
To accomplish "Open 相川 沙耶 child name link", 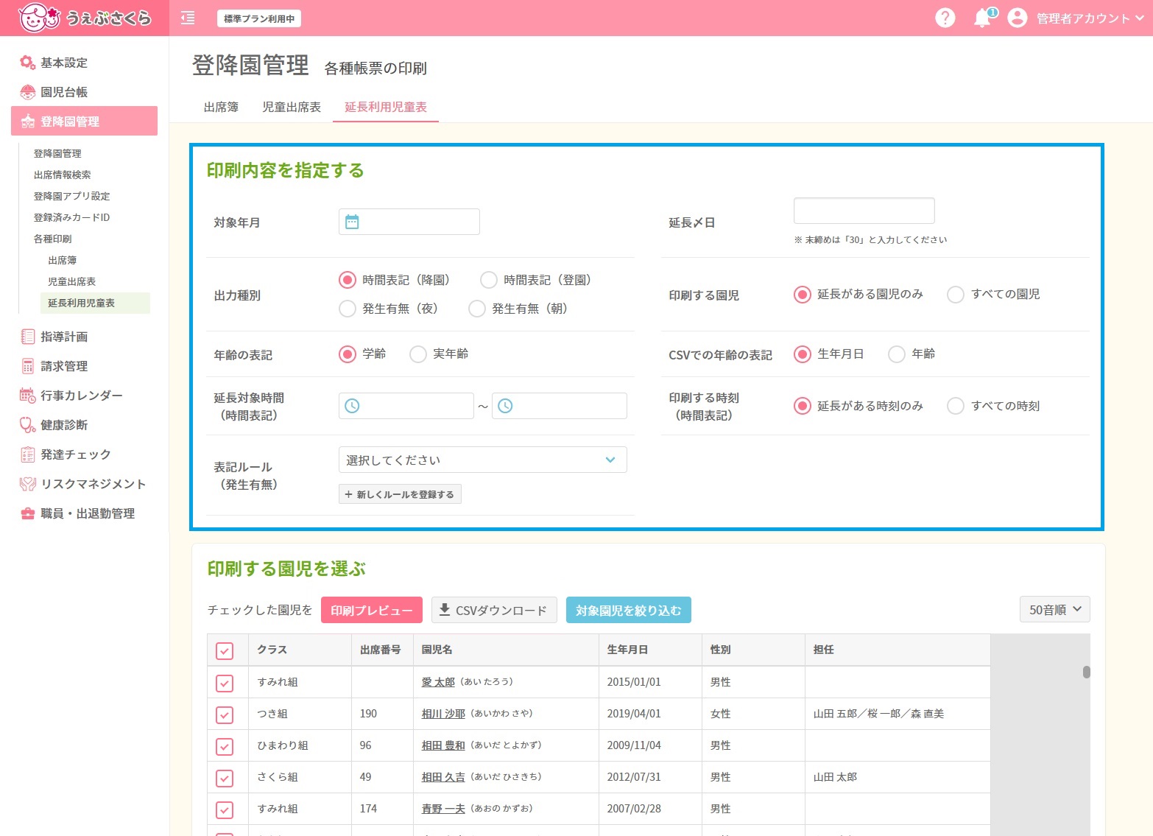I will click(x=443, y=714).
